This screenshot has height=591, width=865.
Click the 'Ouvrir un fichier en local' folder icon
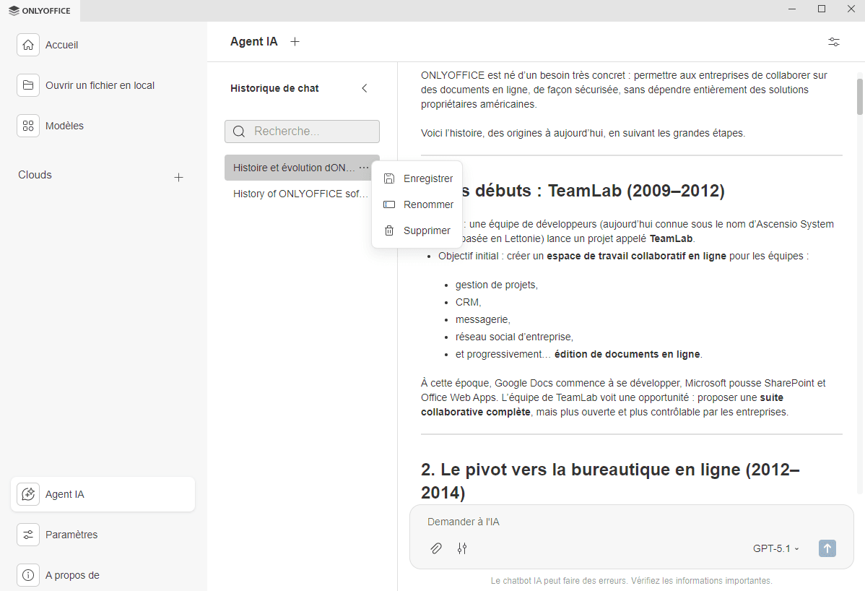[27, 85]
